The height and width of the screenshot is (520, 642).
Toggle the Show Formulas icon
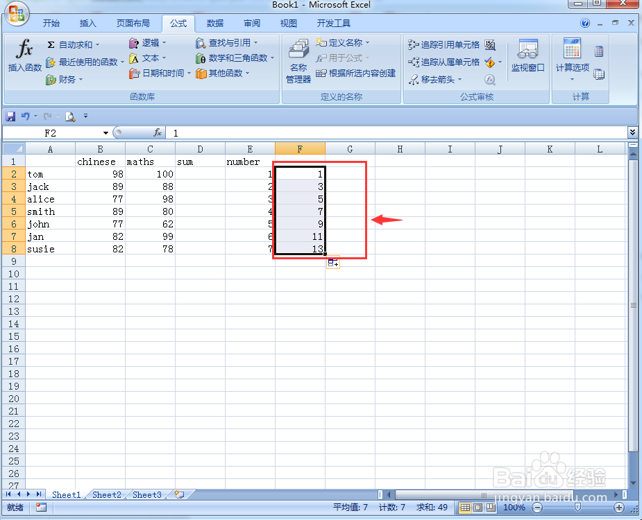490,44
